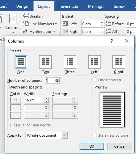This screenshot has height=154, width=136.
Task: Open the Apply to dropdown
Action: [x=65, y=135]
